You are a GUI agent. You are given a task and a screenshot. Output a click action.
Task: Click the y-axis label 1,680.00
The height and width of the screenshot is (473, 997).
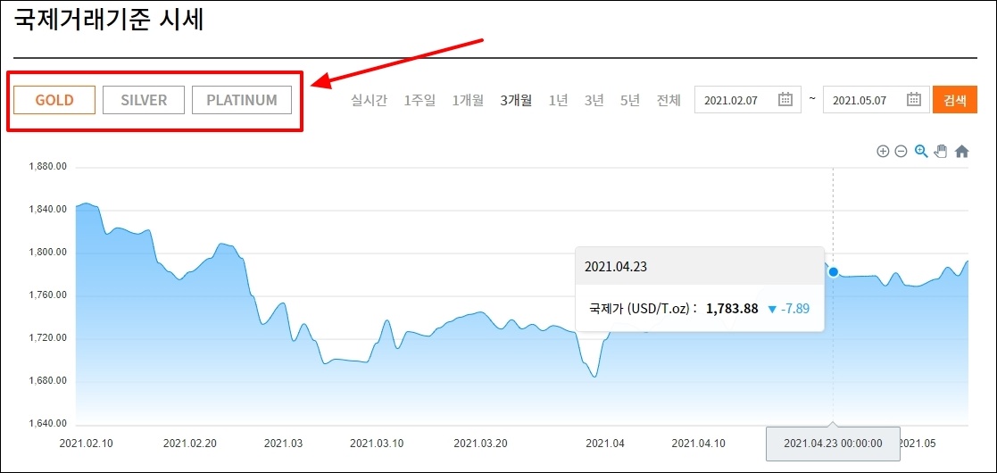pos(48,381)
